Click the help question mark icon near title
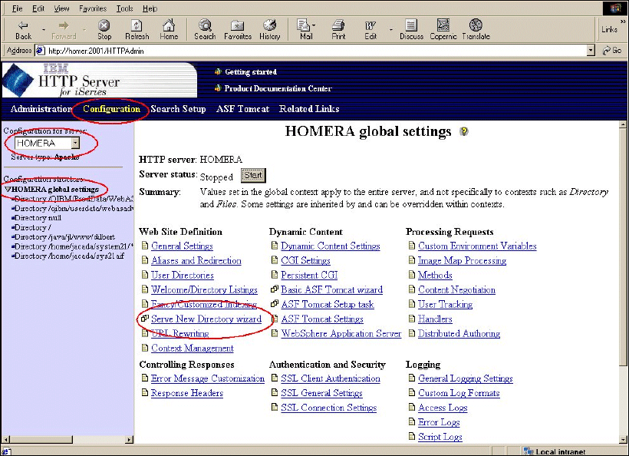The width and height of the screenshot is (629, 456). pos(464,131)
